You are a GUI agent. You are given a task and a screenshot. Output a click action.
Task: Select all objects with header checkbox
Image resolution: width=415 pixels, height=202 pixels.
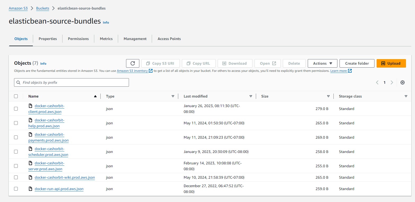(x=16, y=96)
